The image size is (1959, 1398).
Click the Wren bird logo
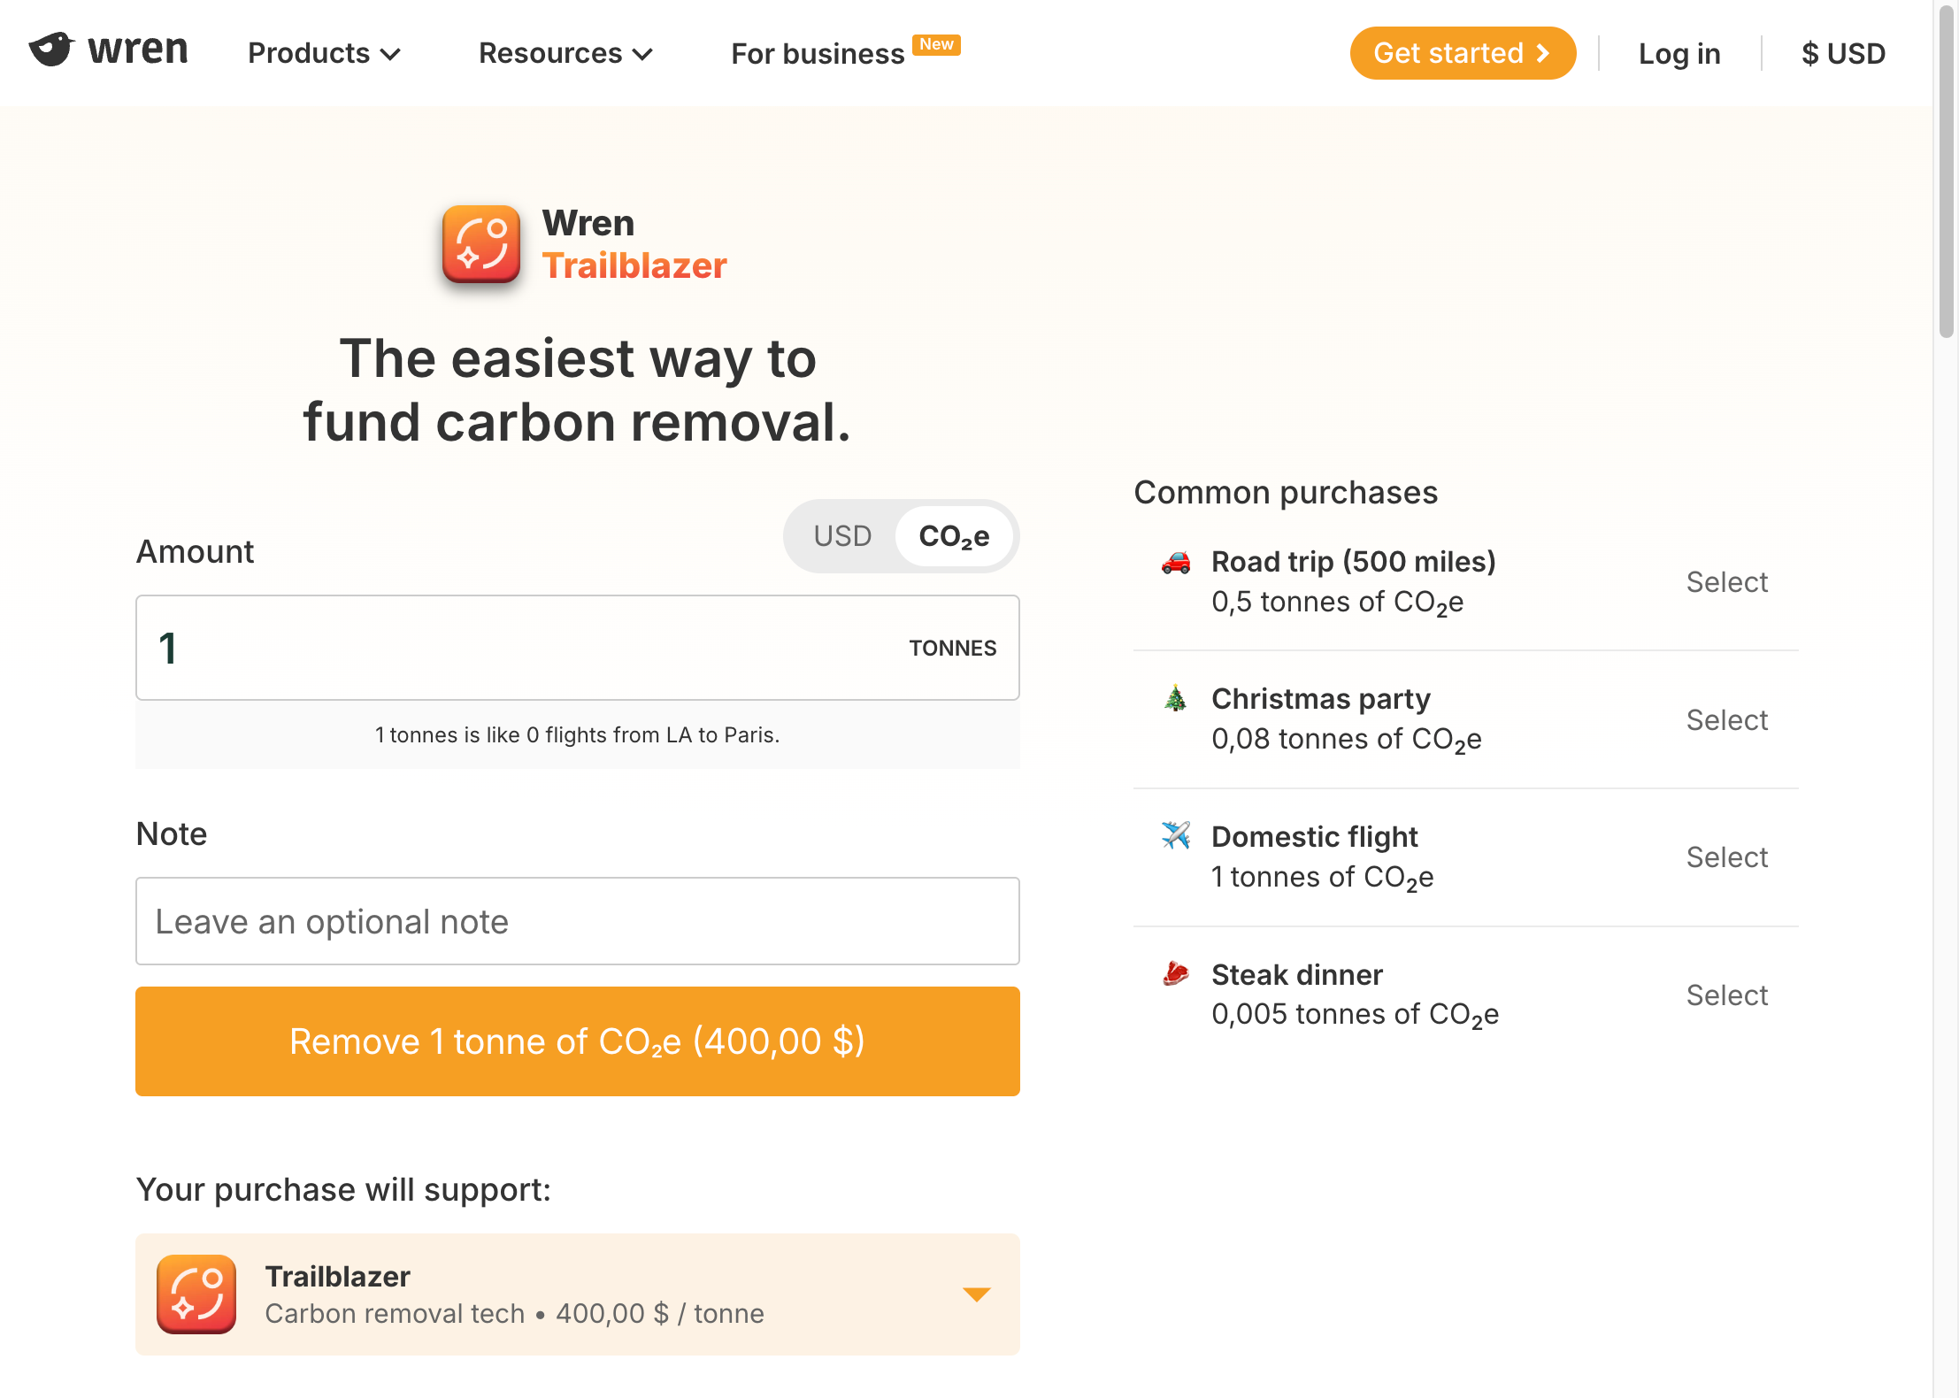50,50
